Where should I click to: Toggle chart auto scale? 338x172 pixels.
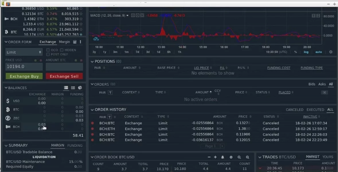(319, 52)
